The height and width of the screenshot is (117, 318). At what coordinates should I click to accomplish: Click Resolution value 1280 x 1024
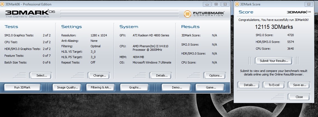[99, 35]
